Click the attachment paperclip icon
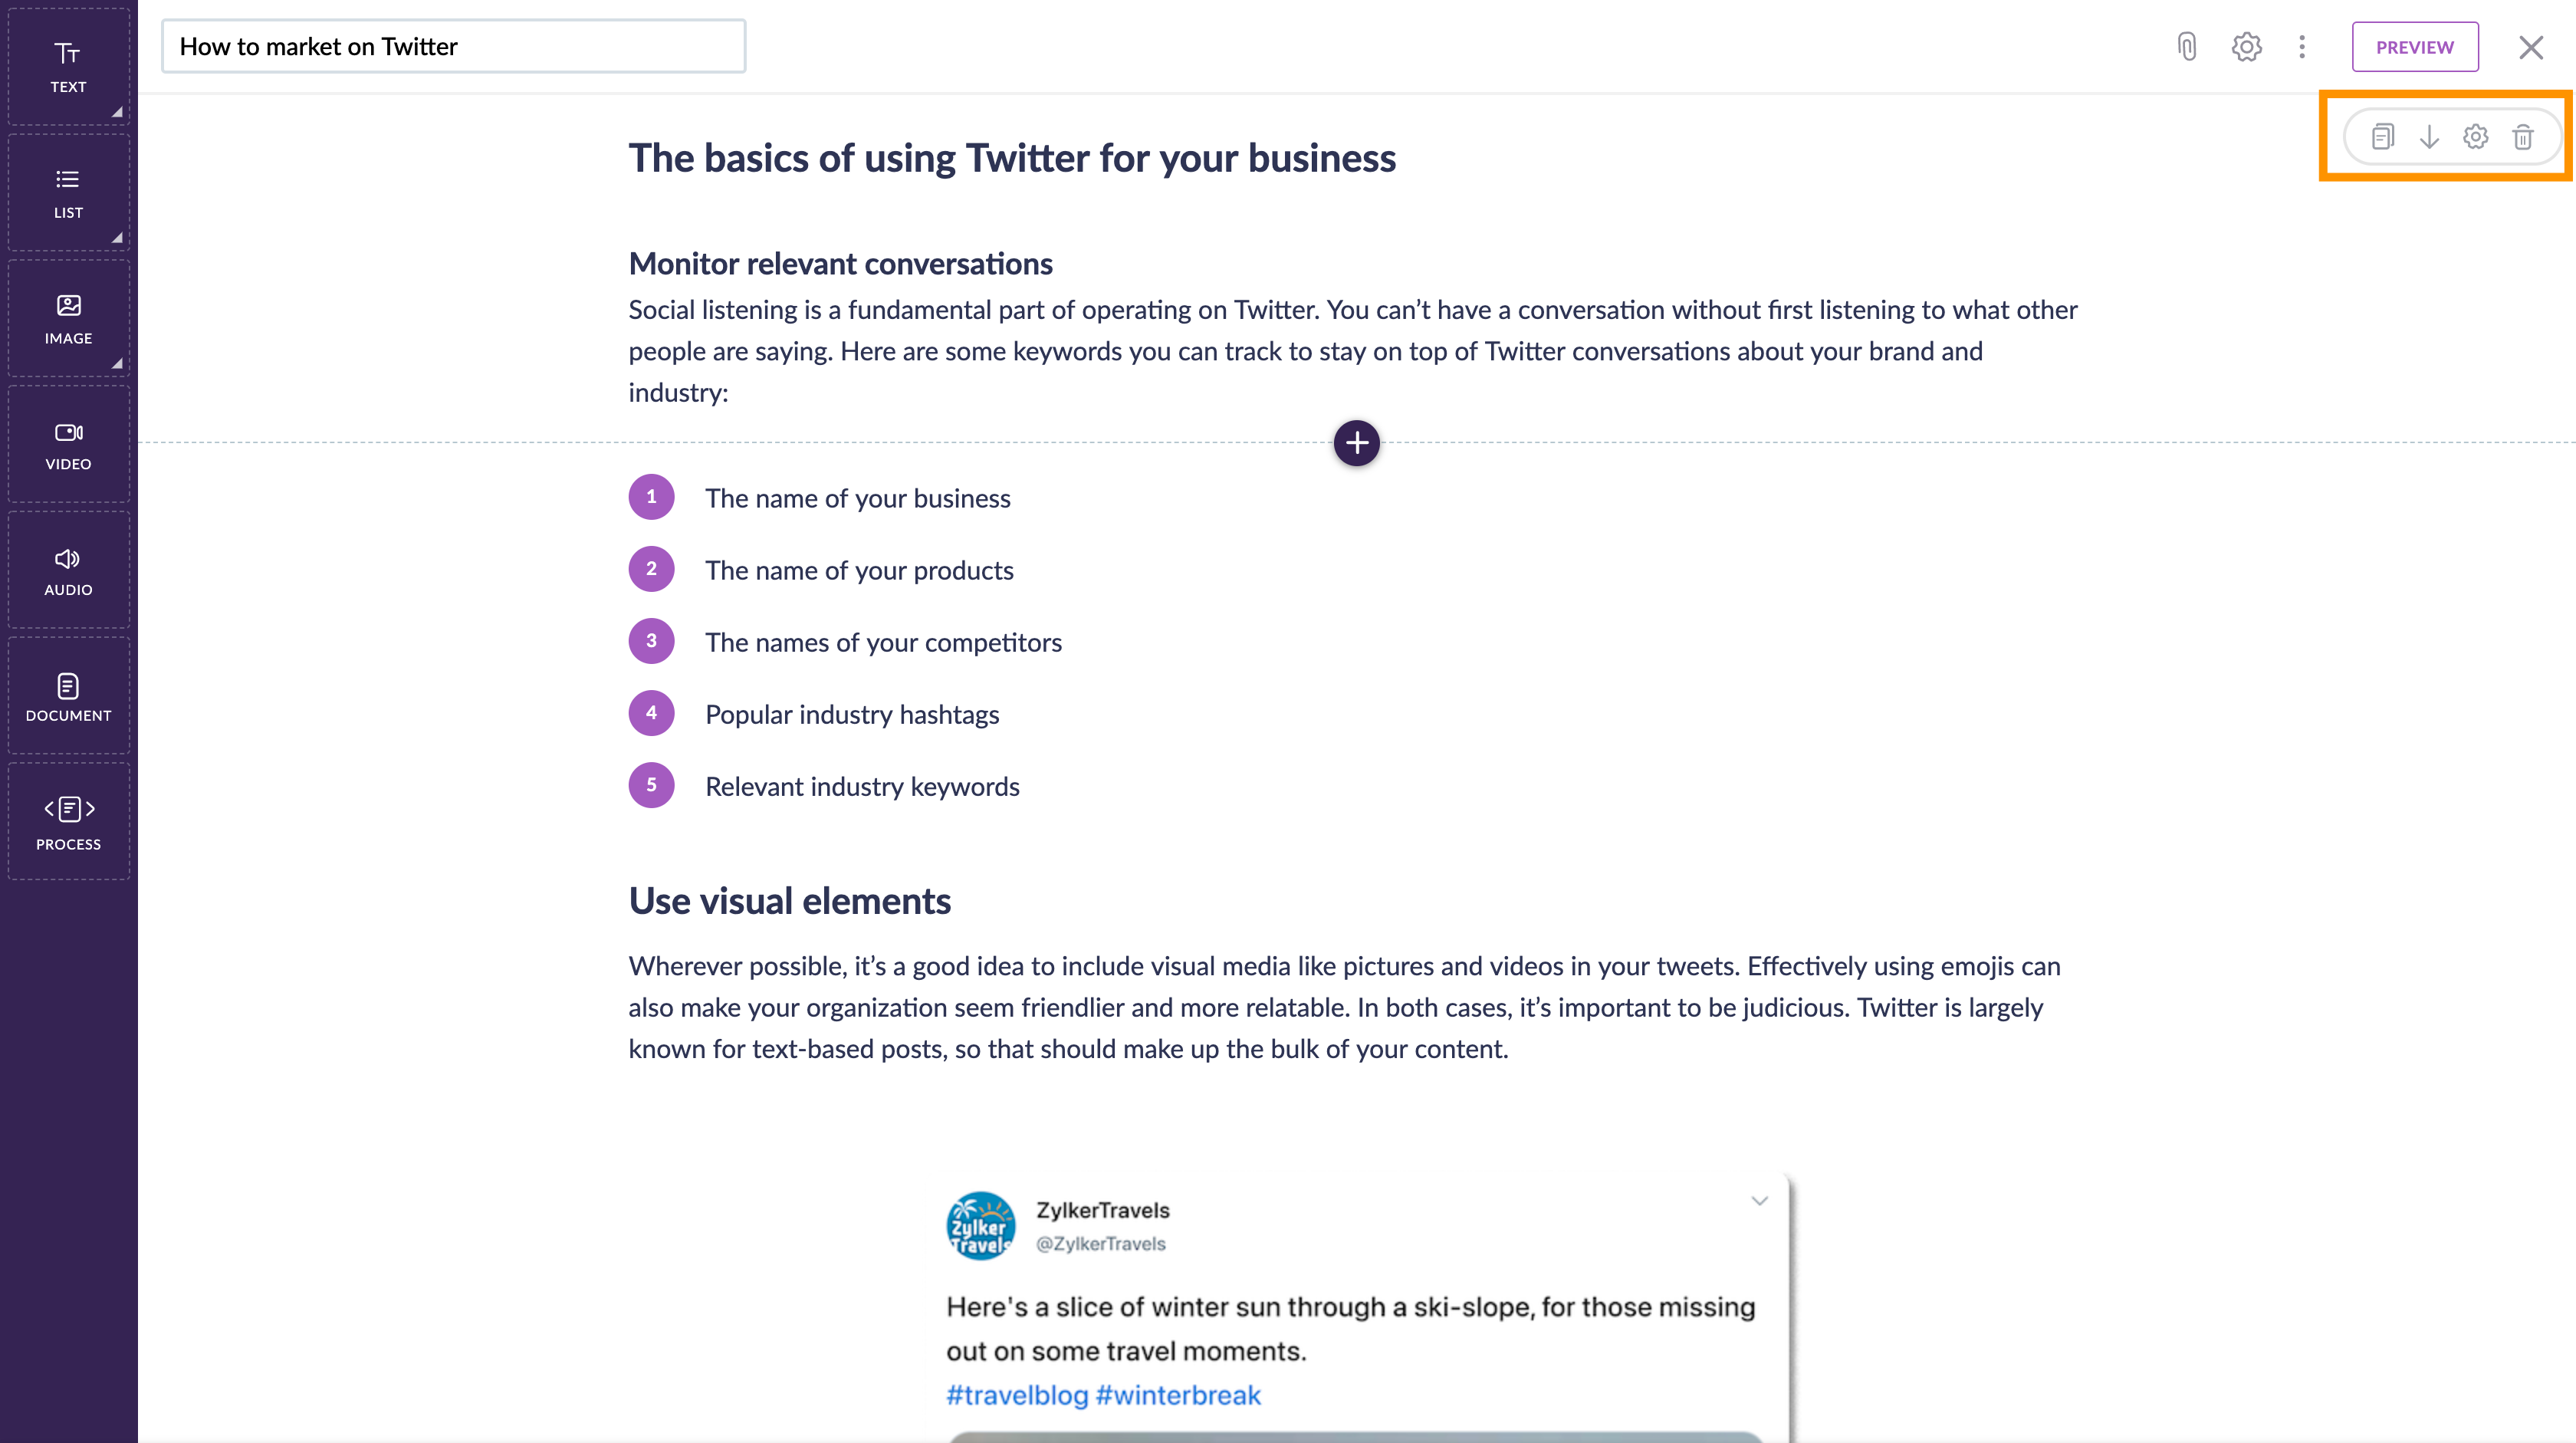Viewport: 2576px width, 1443px height. [2187, 47]
